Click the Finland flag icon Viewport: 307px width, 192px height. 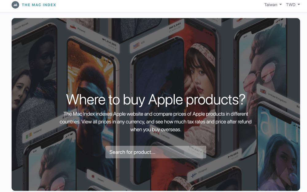194,175
